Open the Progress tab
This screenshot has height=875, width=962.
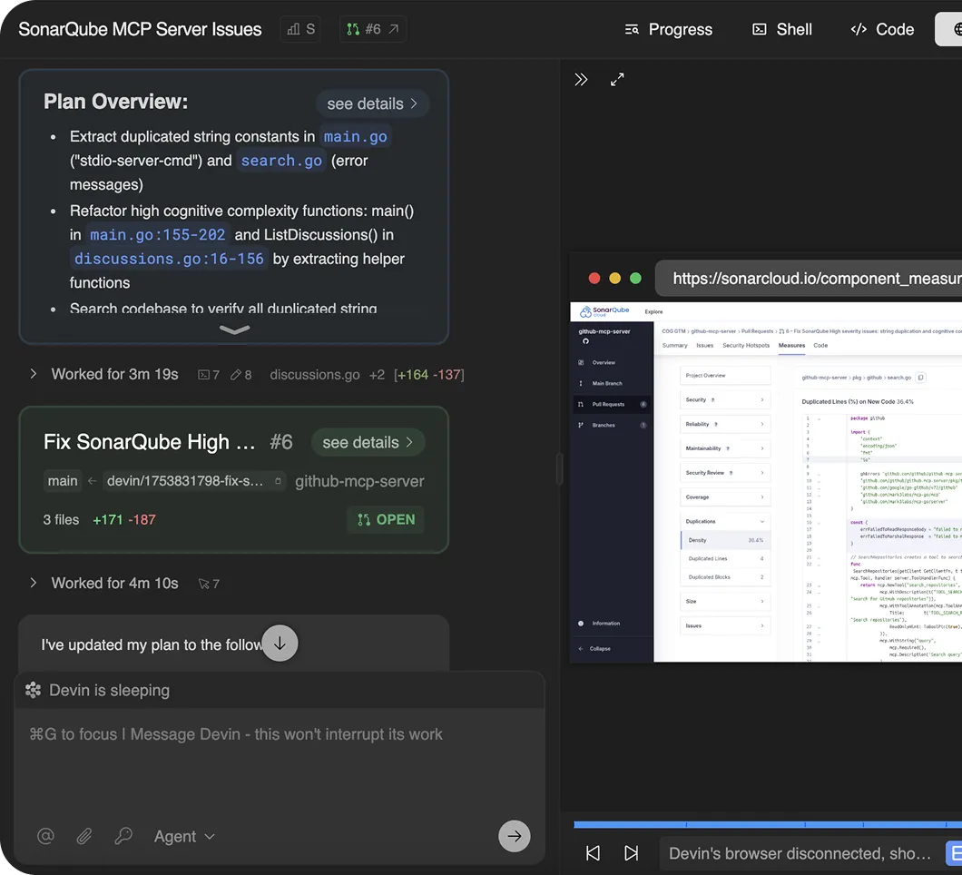[x=668, y=29]
